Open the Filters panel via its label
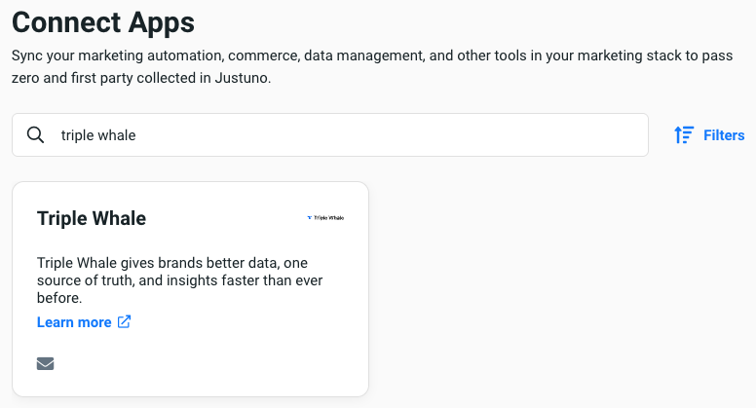756x408 pixels. click(x=724, y=135)
